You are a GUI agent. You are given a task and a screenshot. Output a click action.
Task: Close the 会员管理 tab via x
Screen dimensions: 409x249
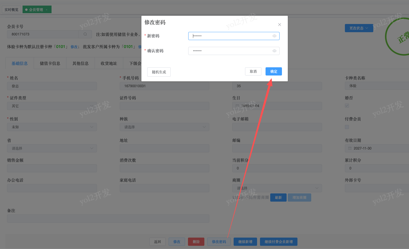tap(47, 10)
